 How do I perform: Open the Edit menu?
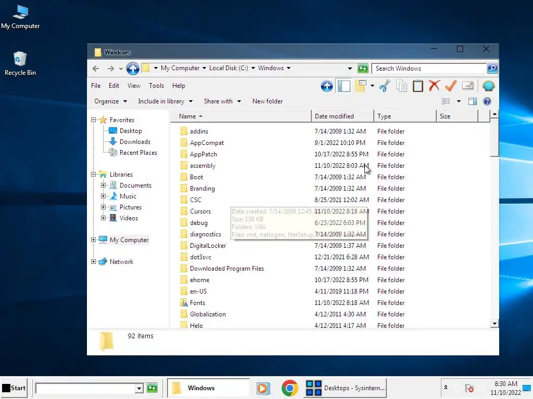click(x=114, y=86)
